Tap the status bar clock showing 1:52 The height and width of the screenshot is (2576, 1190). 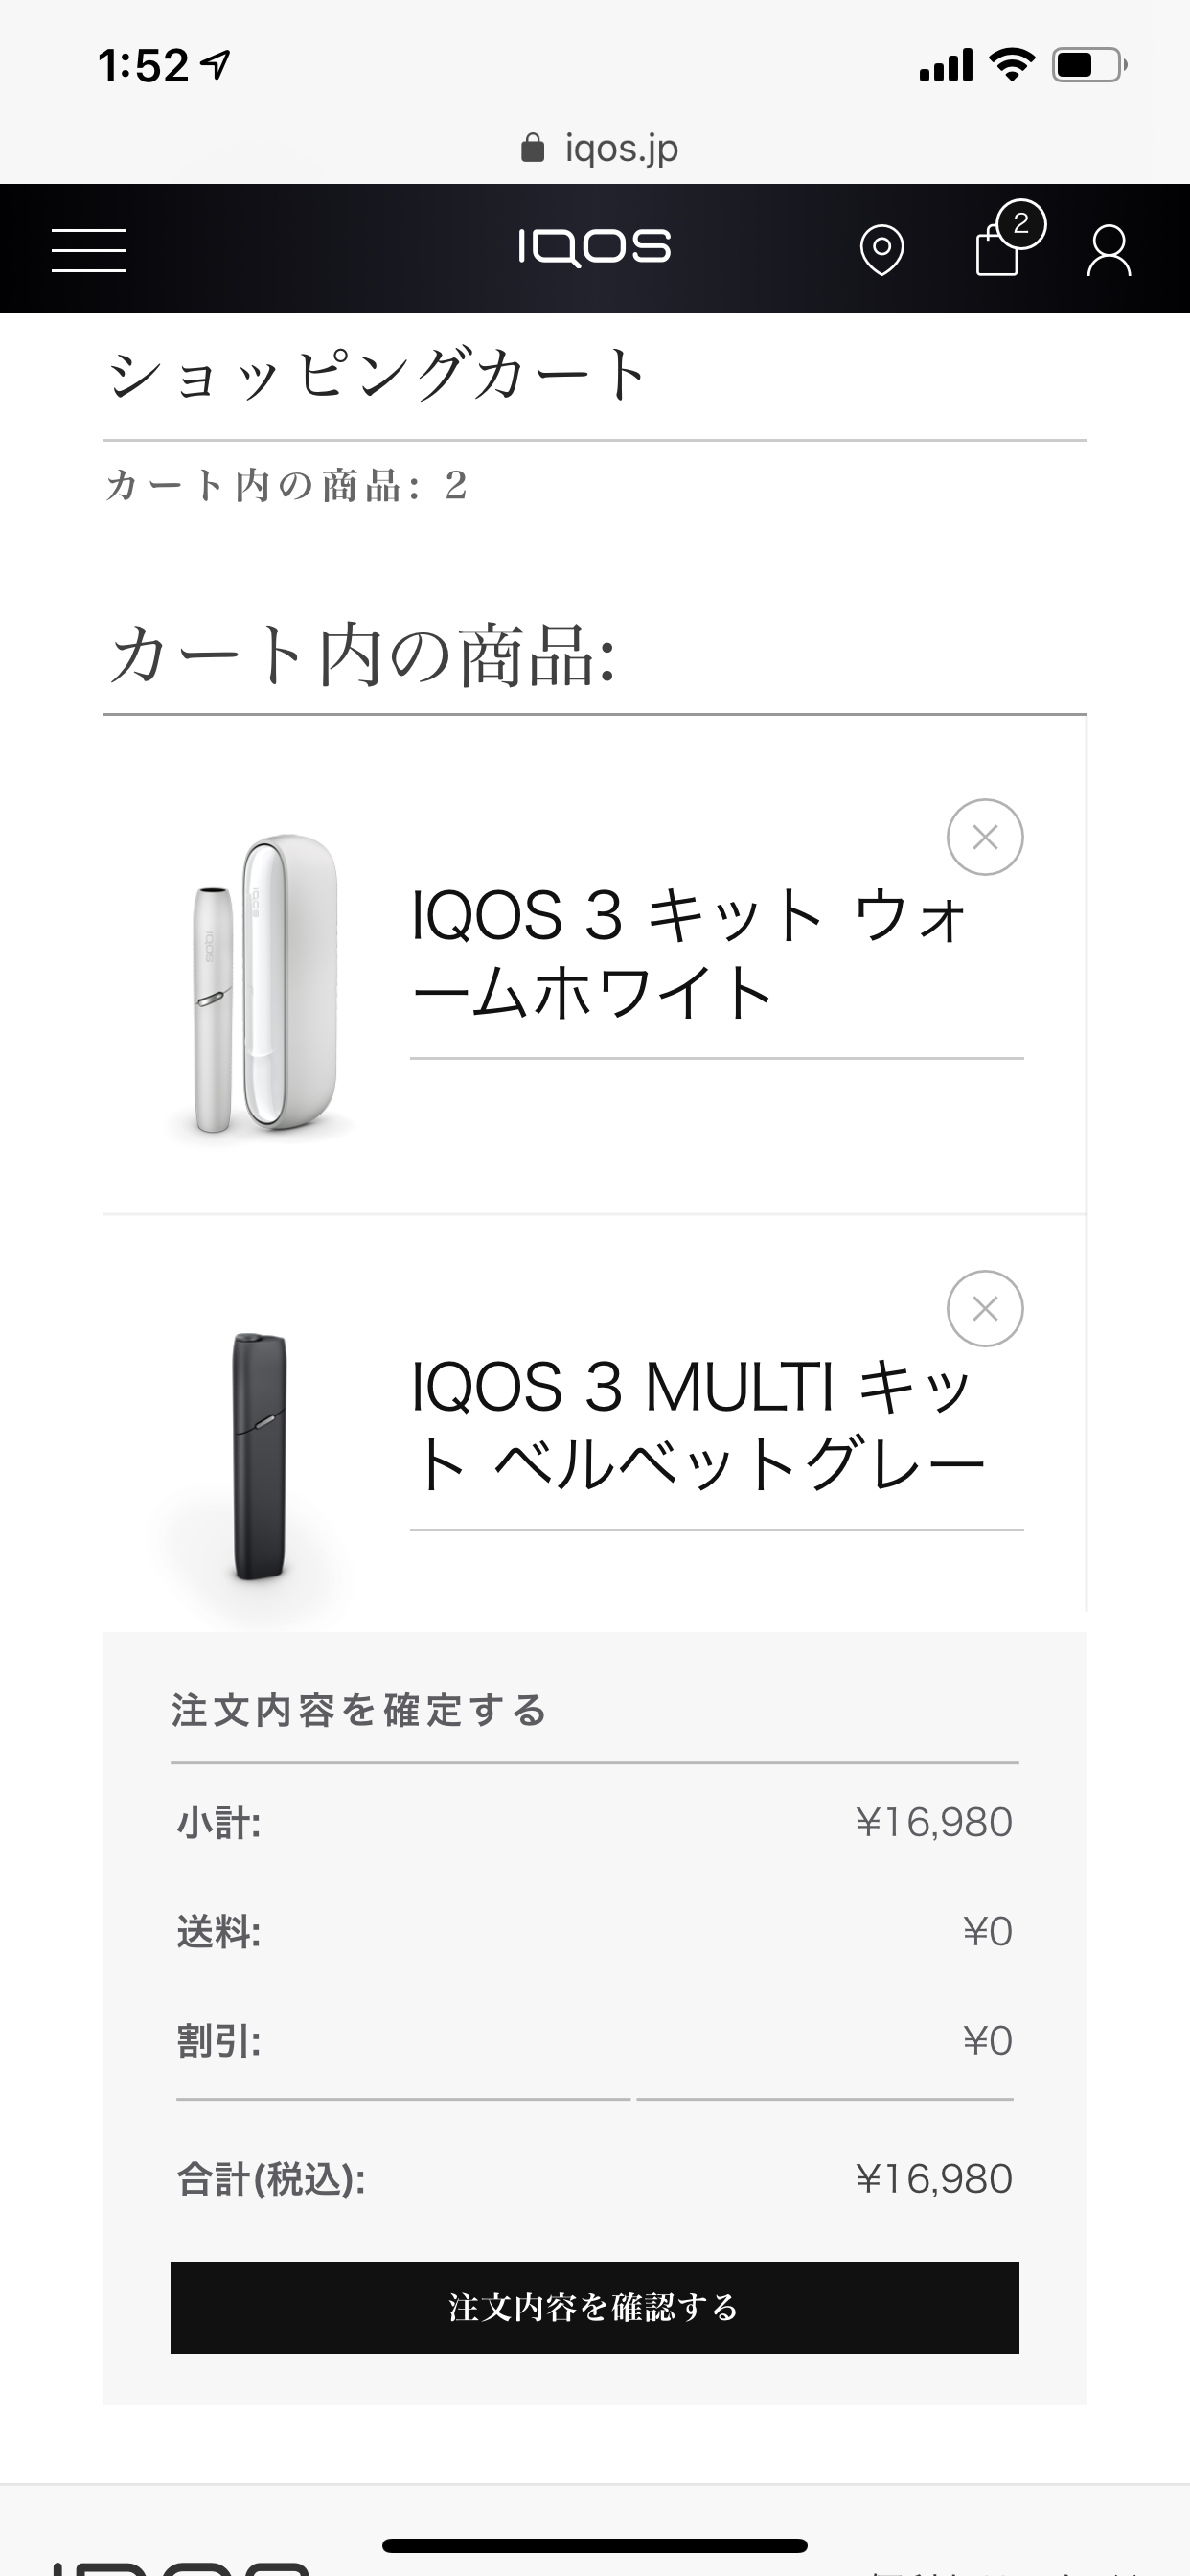click(x=144, y=66)
